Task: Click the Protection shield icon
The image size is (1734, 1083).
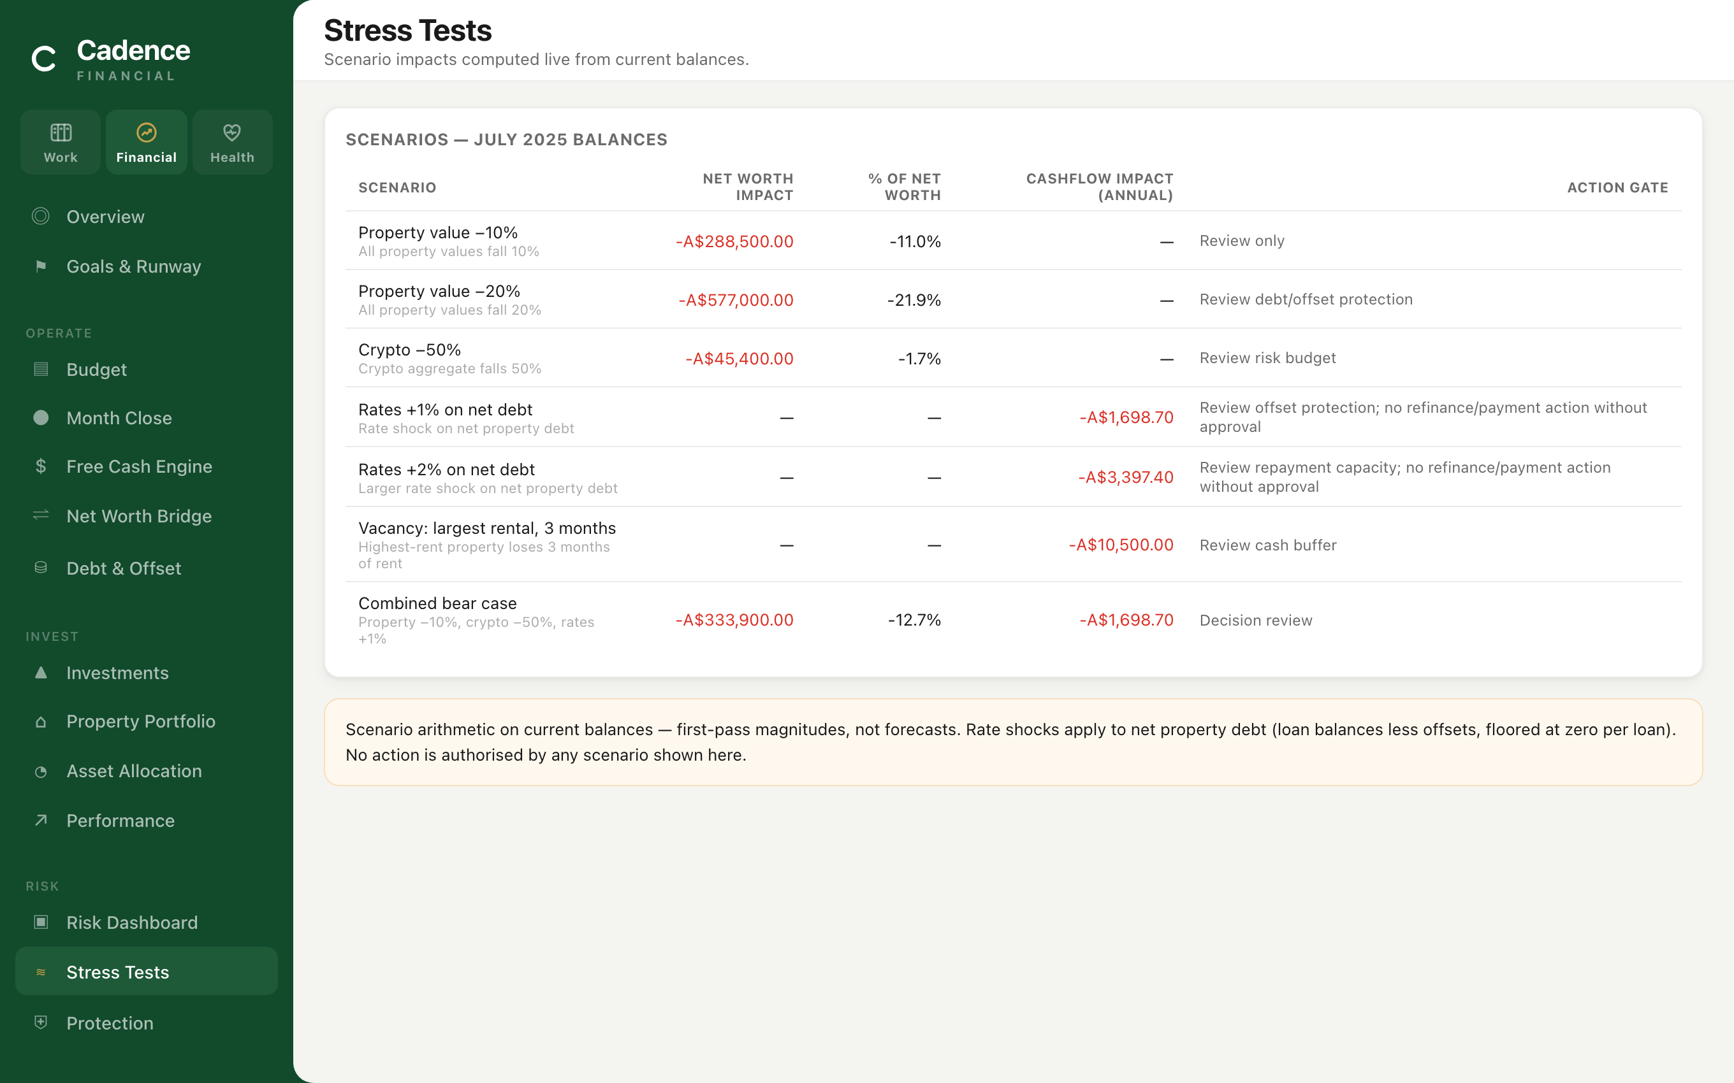Action: point(41,1022)
